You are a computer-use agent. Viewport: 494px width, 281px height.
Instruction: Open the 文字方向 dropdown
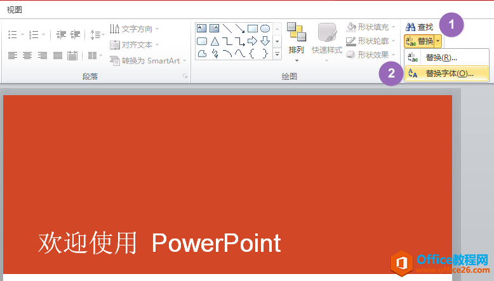134,29
